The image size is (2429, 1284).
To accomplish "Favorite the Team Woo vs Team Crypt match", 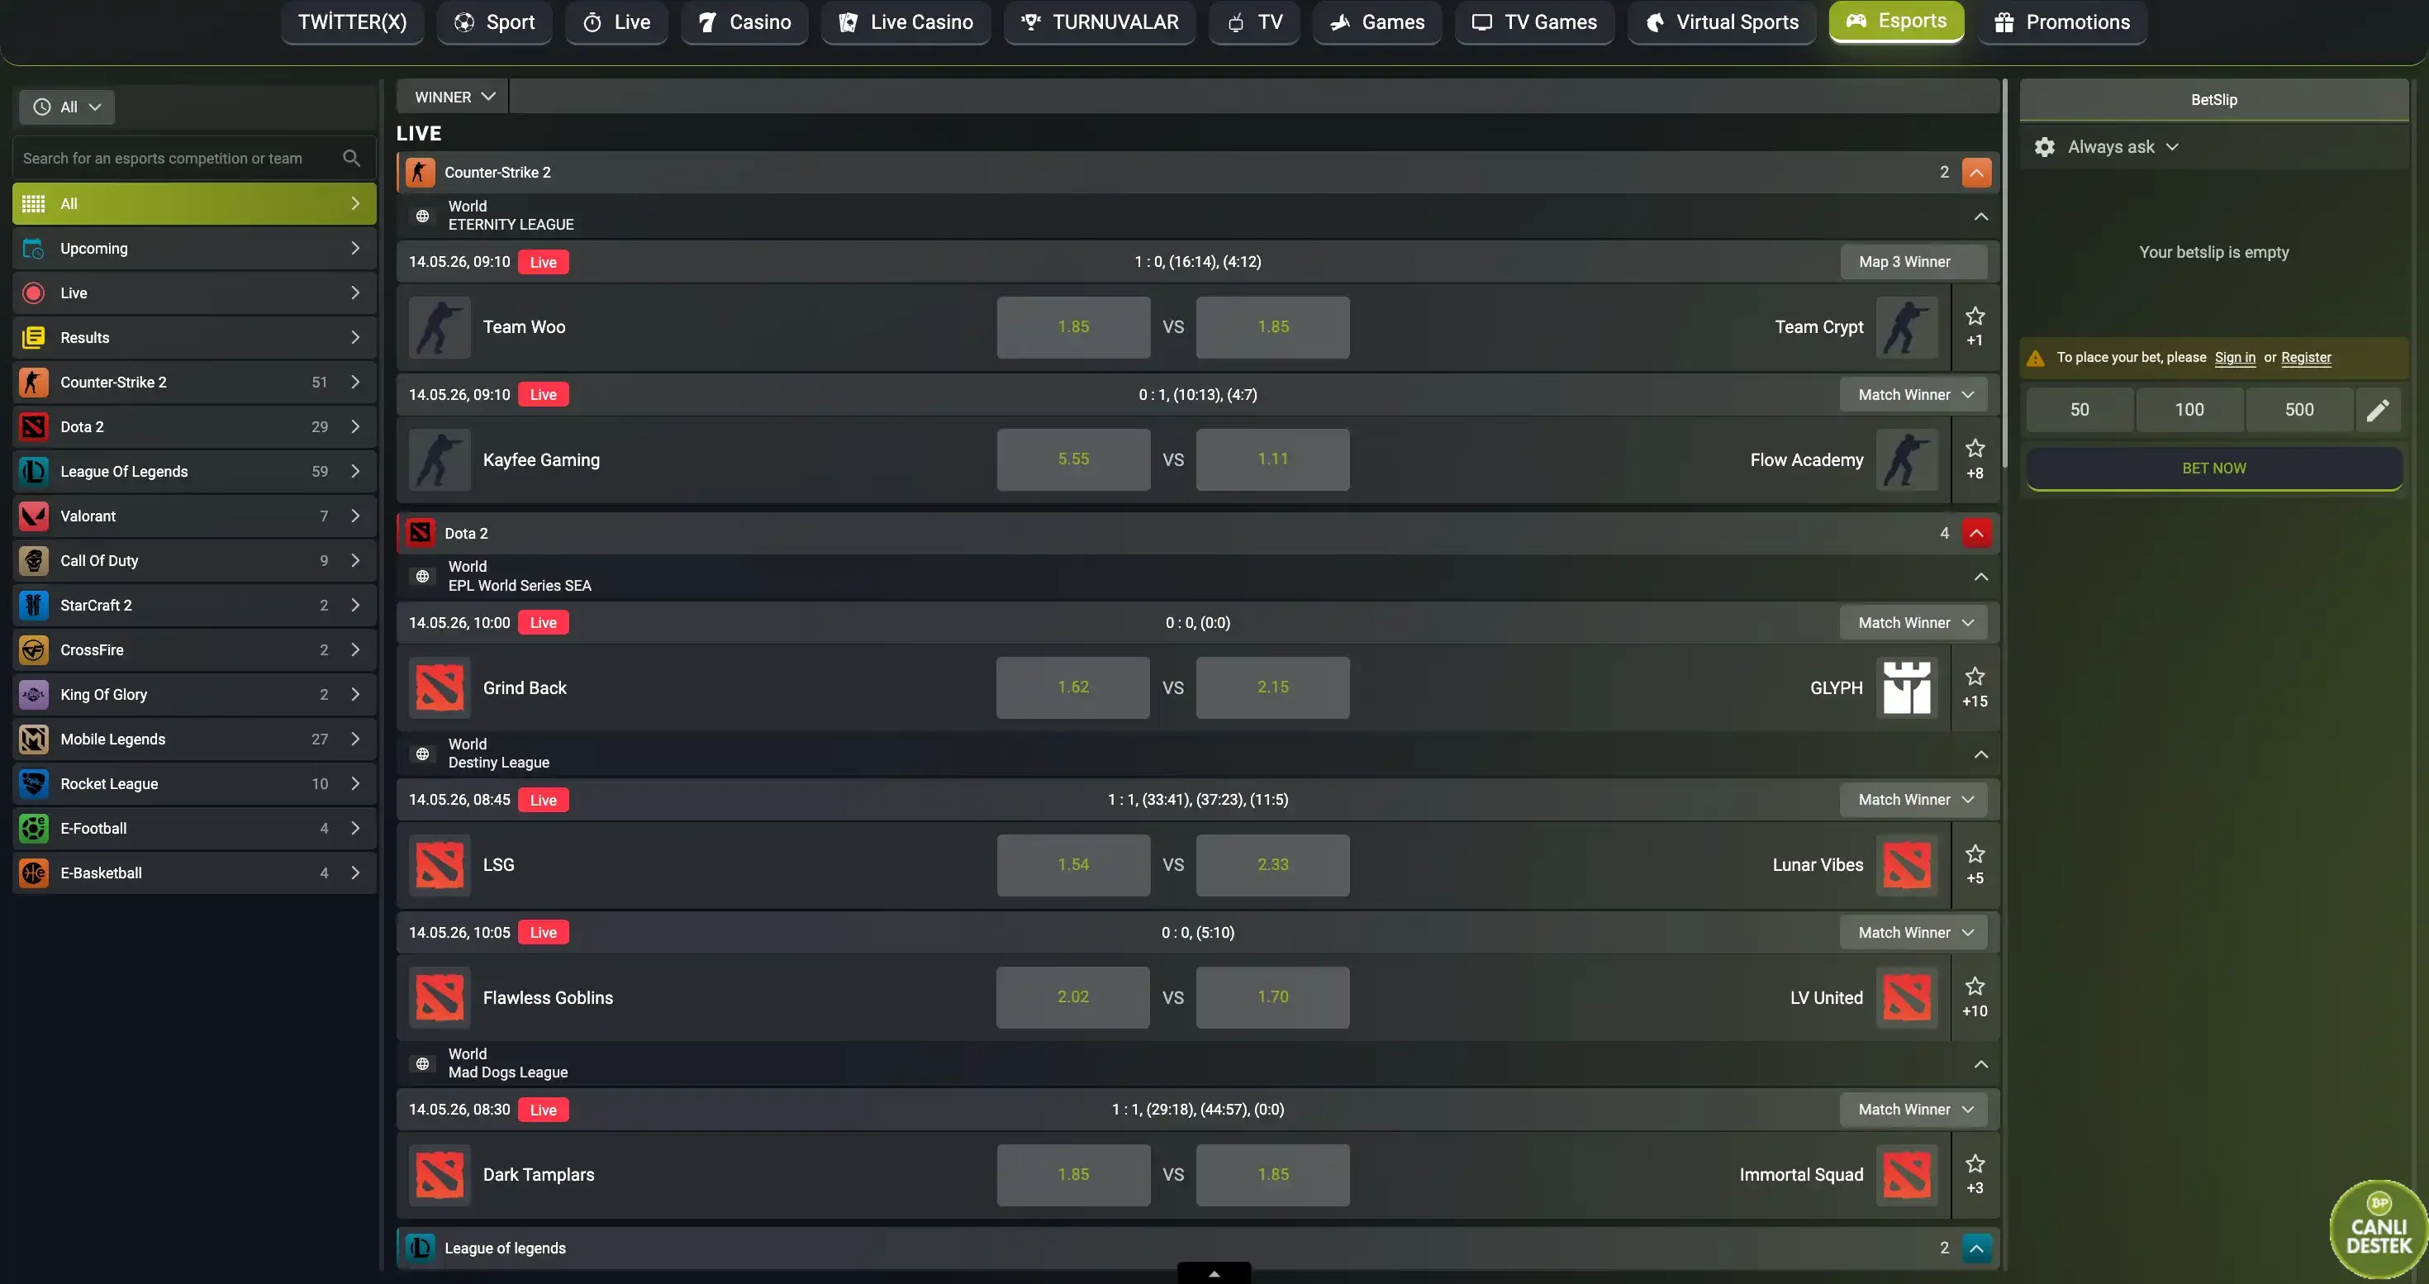I will click(1975, 316).
